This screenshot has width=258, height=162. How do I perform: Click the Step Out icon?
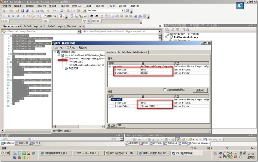click(x=38, y=16)
